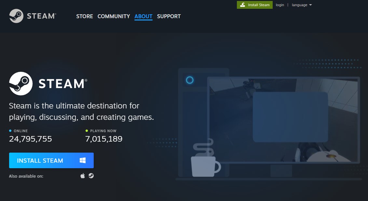Open the STORE menu item
This screenshot has height=201, width=368.
click(84, 16)
